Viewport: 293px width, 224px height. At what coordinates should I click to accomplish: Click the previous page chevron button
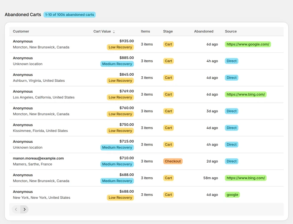pyautogui.click(x=16, y=209)
